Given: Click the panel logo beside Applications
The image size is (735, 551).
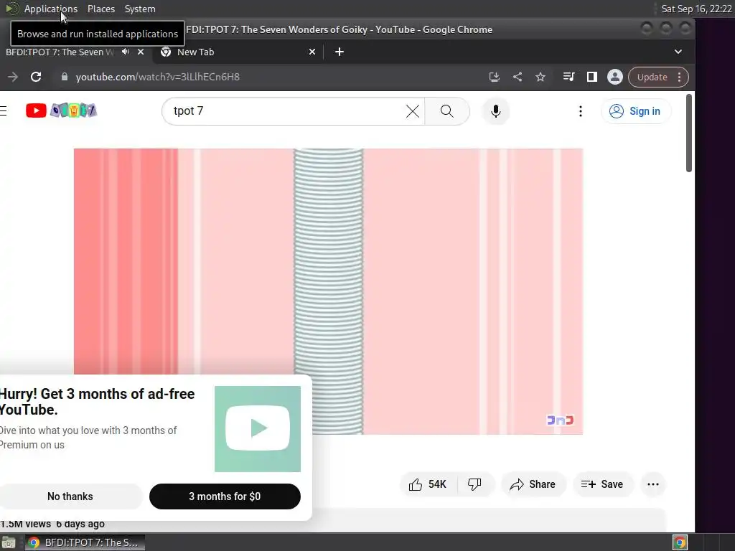Looking at the screenshot, I should 11,9.
